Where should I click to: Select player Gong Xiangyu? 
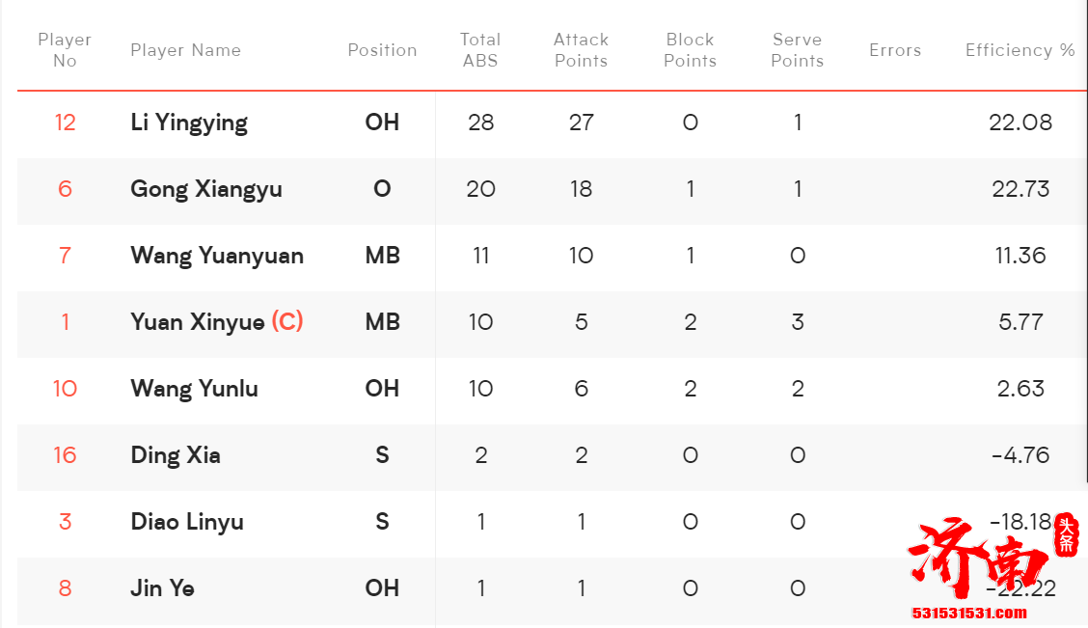click(206, 189)
